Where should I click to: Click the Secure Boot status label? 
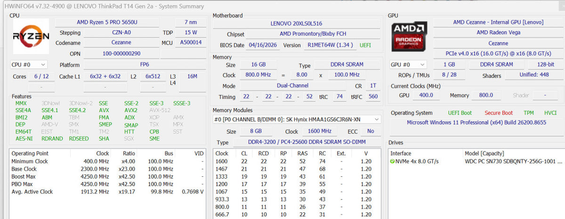(499, 113)
